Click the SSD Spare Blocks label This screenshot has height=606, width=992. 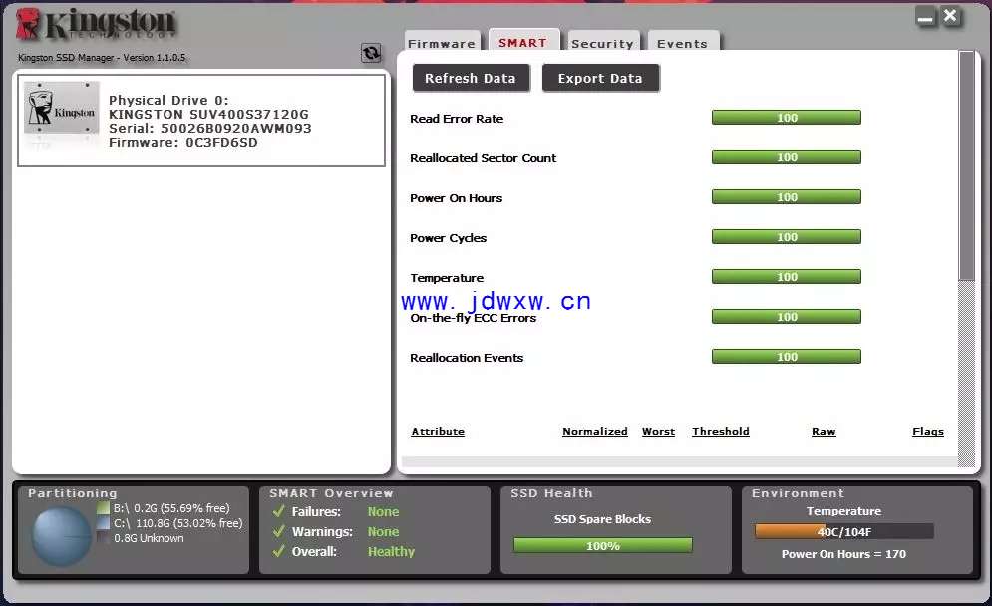click(x=602, y=518)
